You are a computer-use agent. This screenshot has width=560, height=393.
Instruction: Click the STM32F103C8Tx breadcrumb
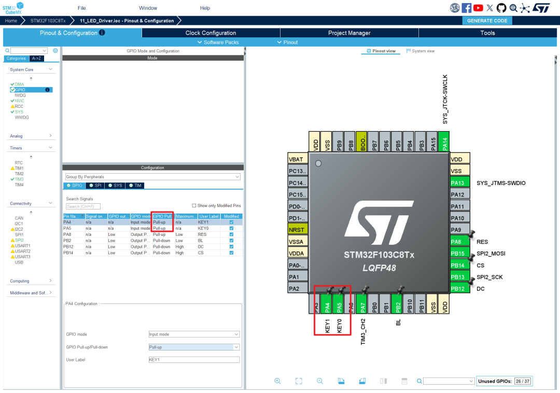(x=48, y=21)
